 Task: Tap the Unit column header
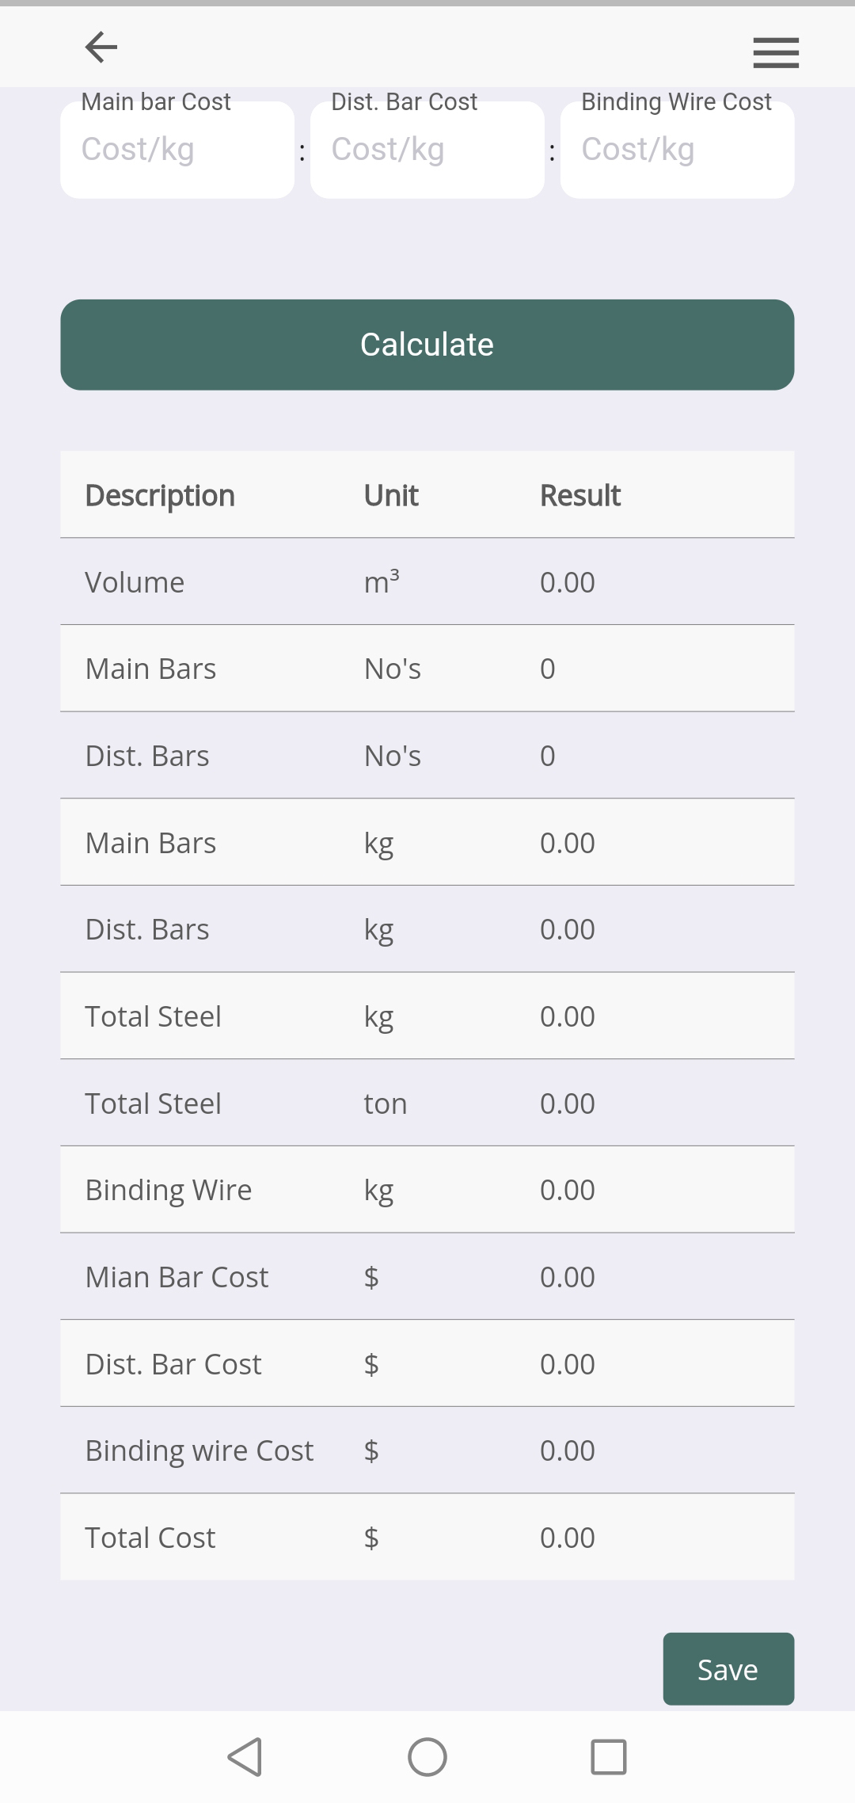tap(391, 495)
